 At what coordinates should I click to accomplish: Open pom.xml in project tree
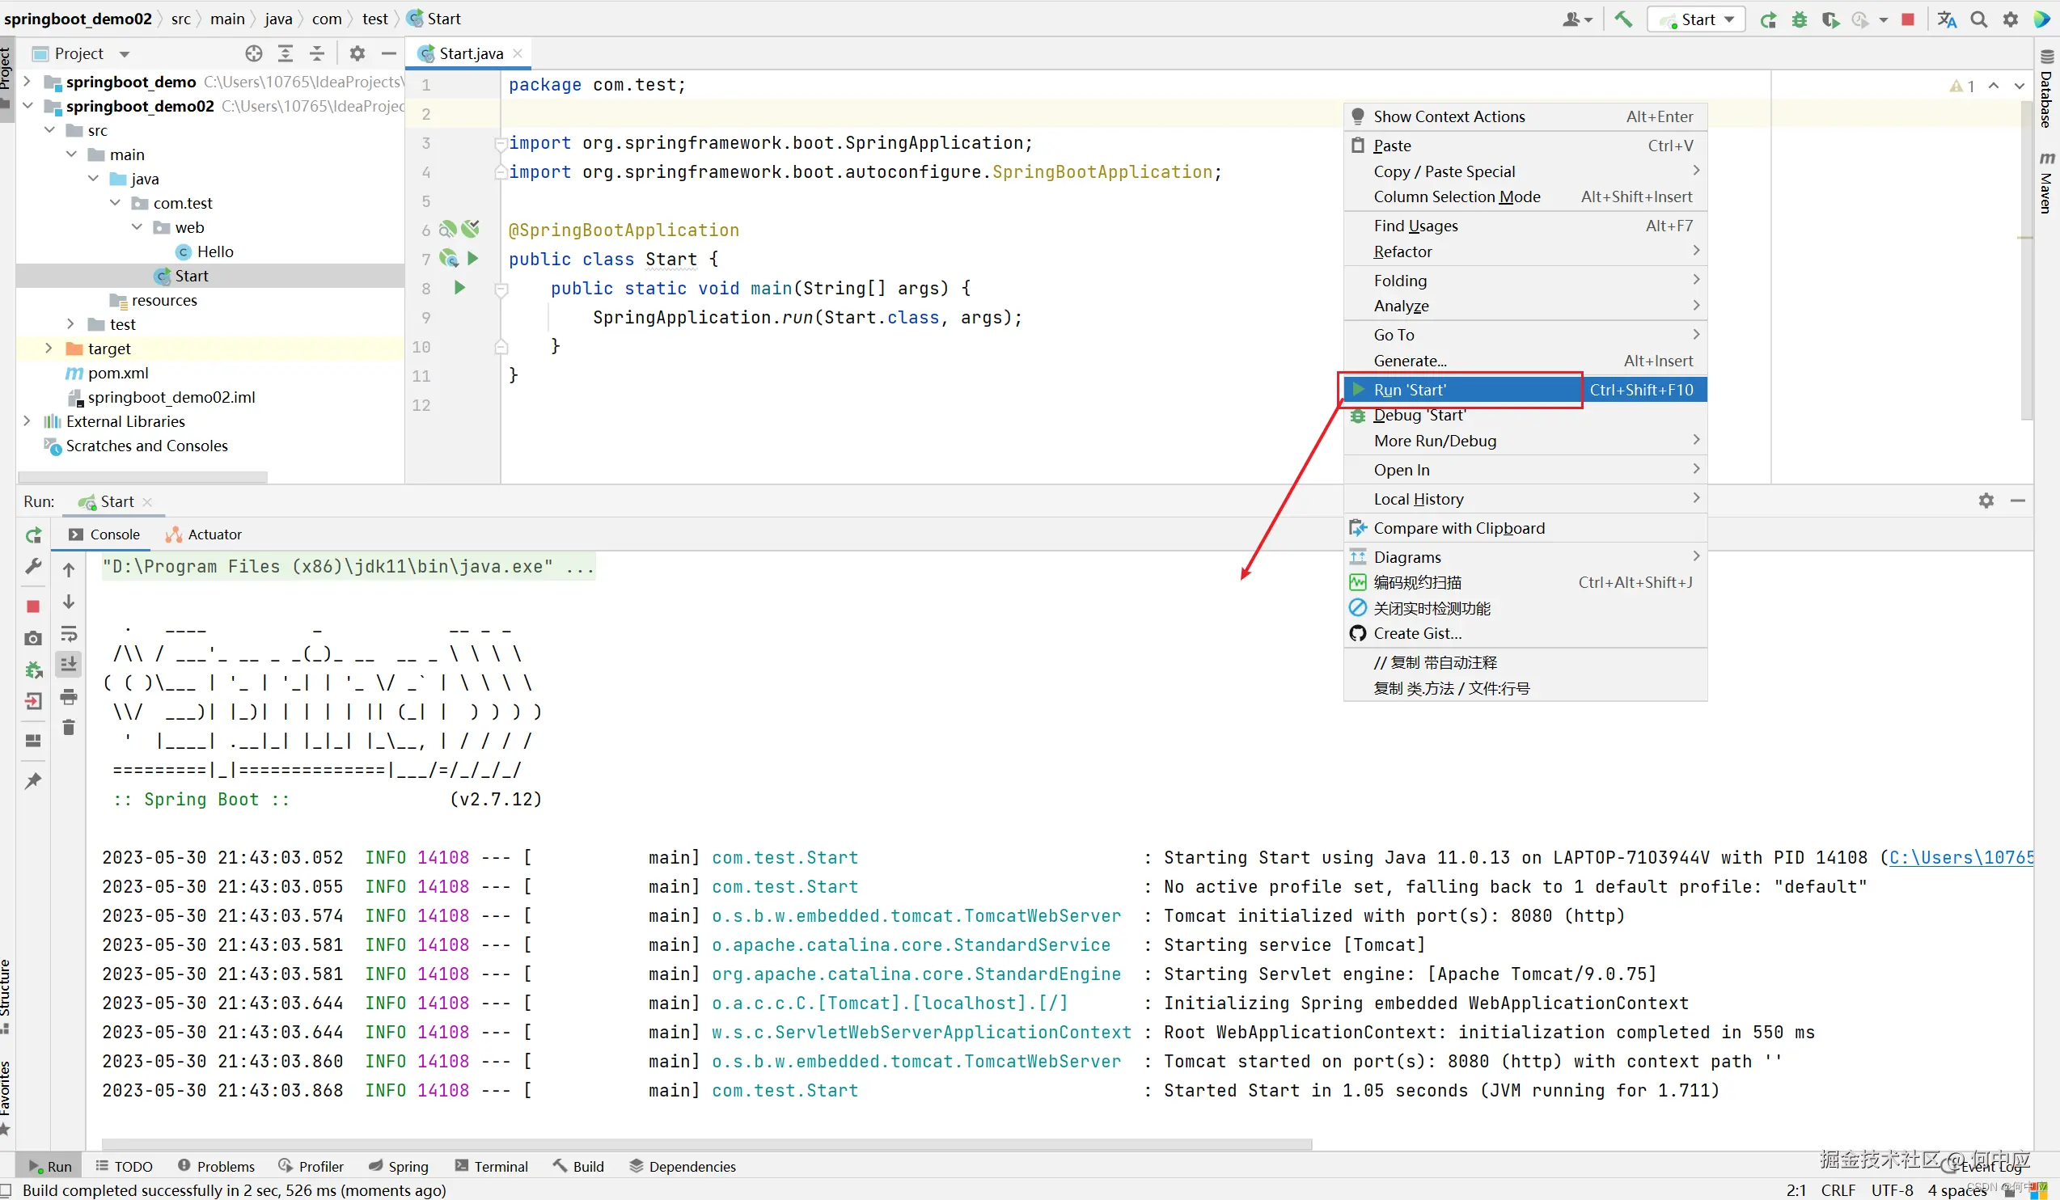[118, 373]
